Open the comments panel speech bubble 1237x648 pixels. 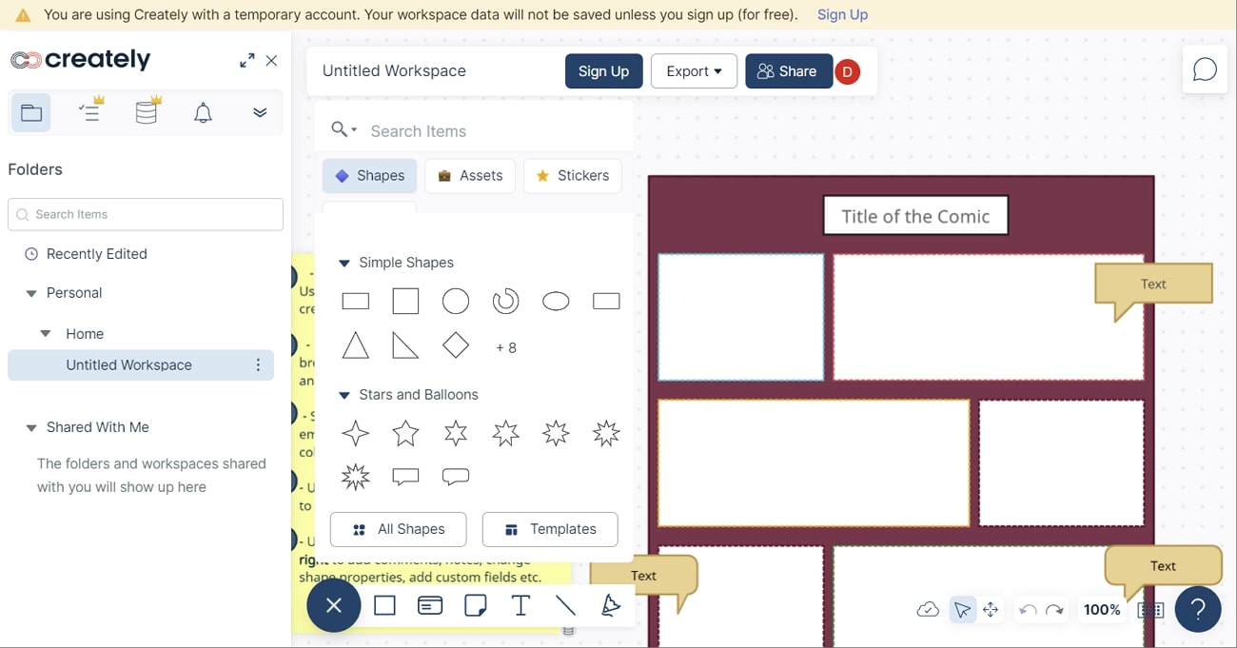click(1205, 70)
